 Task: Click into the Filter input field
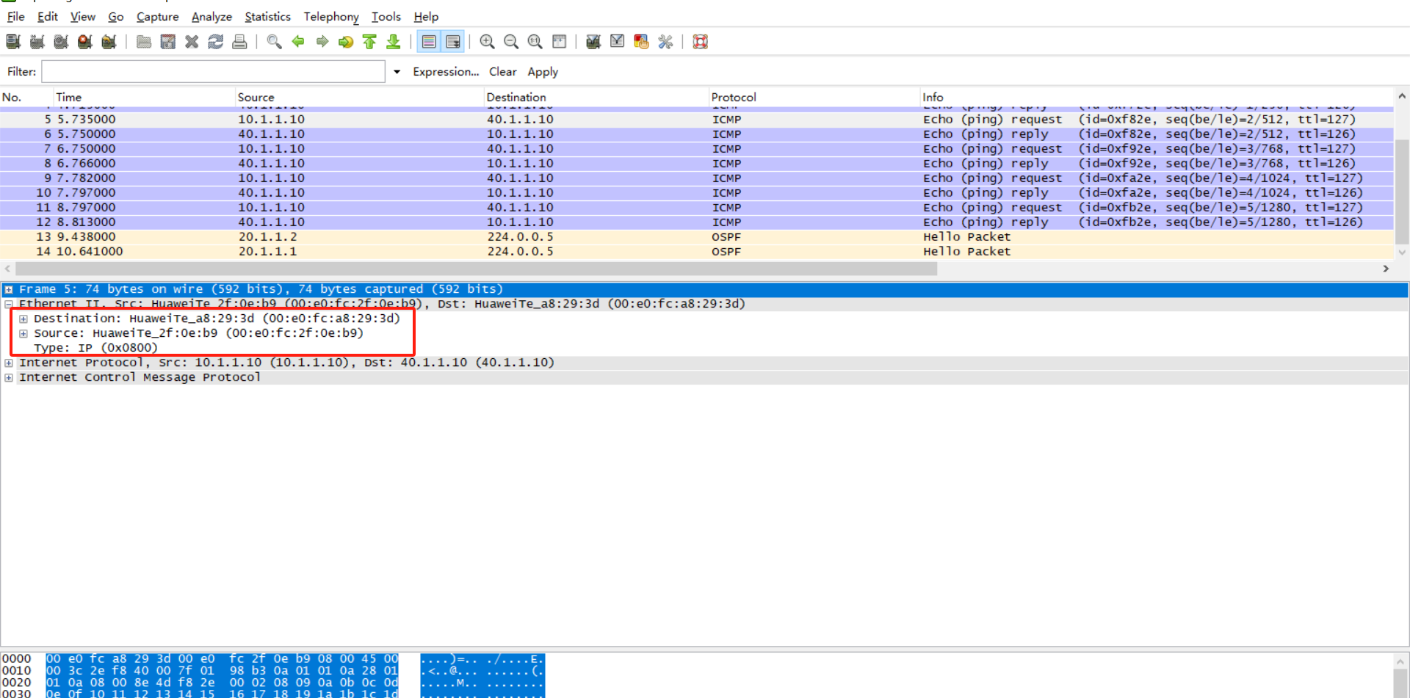213,72
